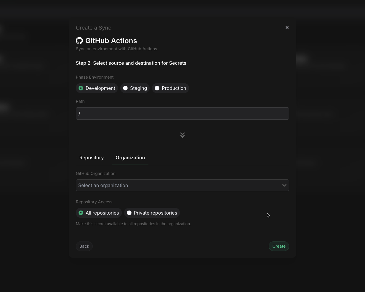This screenshot has height=292, width=365.
Task: Close the Create a Sync dialog
Action: (287, 27)
